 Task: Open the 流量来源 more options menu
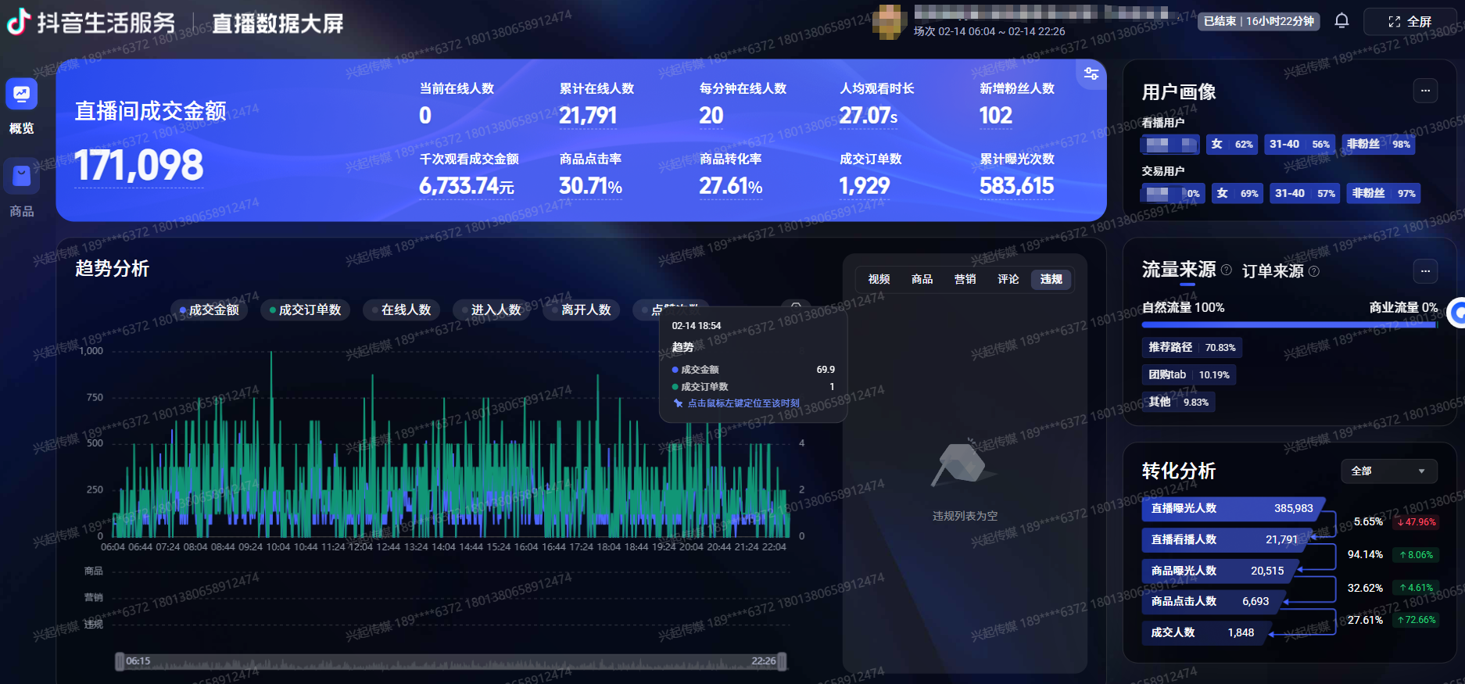(1425, 270)
